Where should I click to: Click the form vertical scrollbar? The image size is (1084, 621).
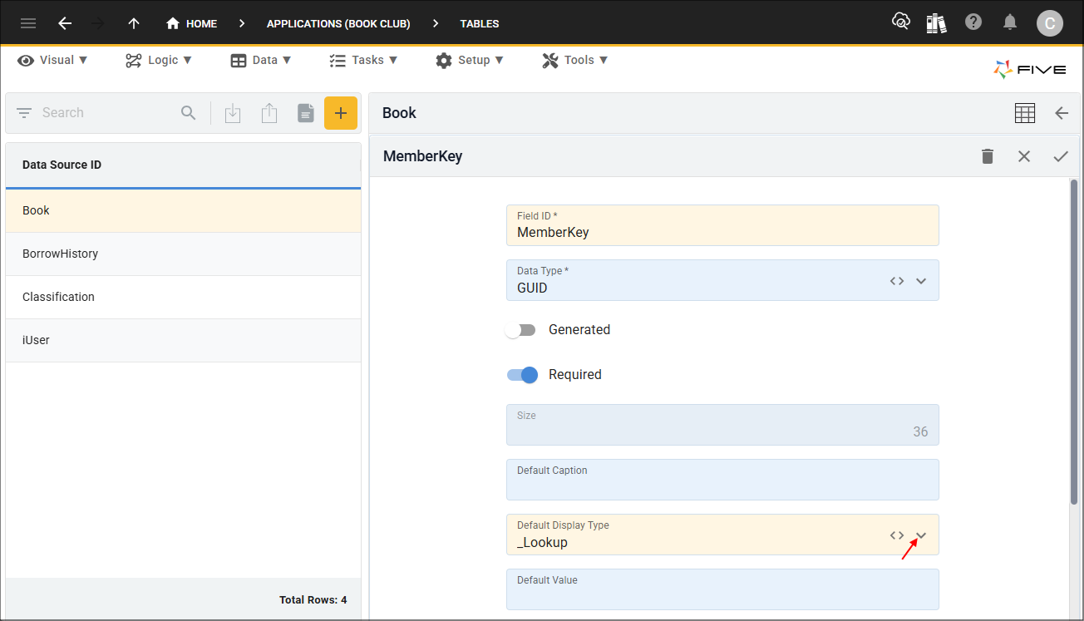[1074, 341]
